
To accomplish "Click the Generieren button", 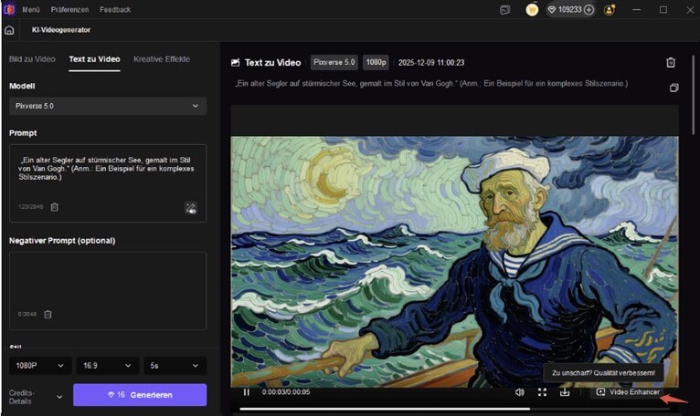I will [140, 395].
